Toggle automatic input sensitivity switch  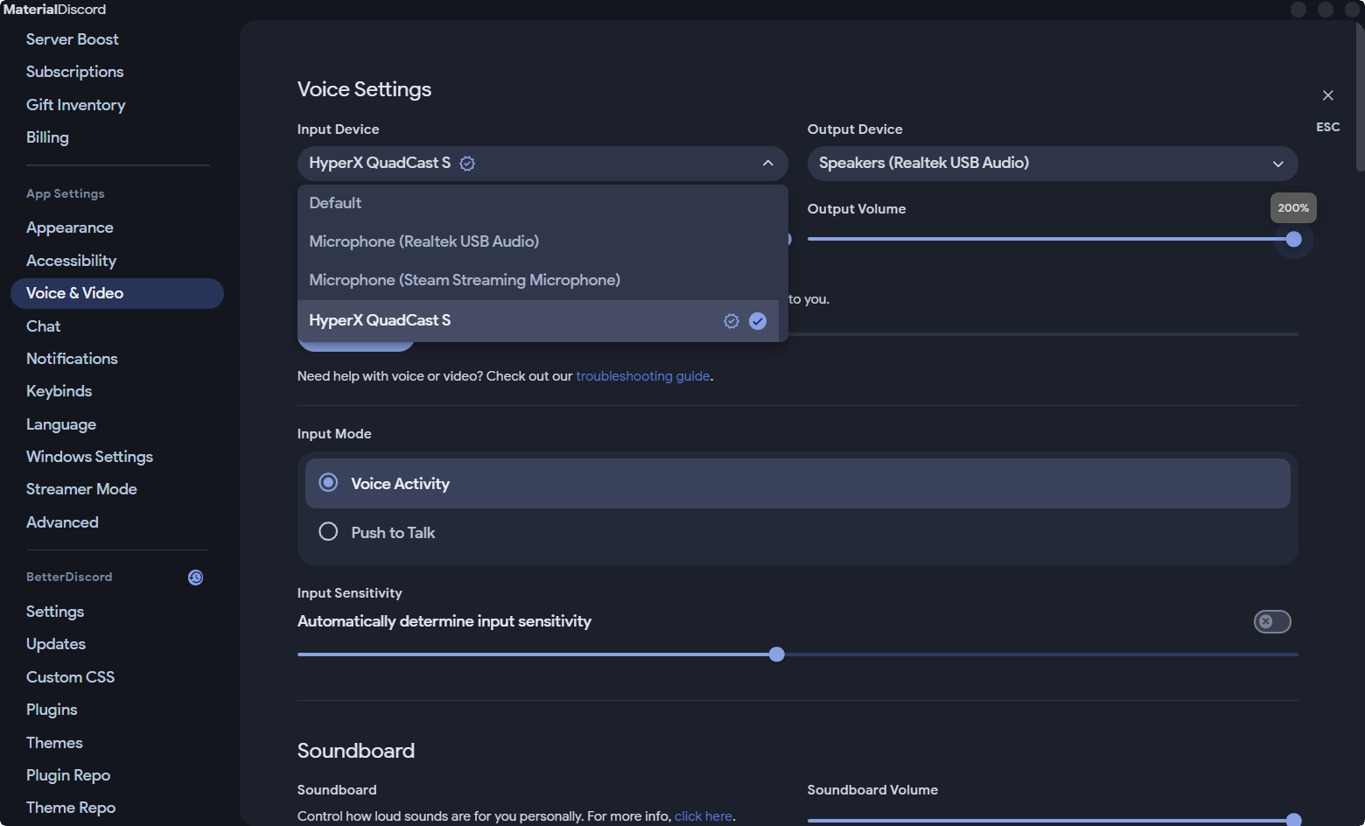pos(1272,621)
